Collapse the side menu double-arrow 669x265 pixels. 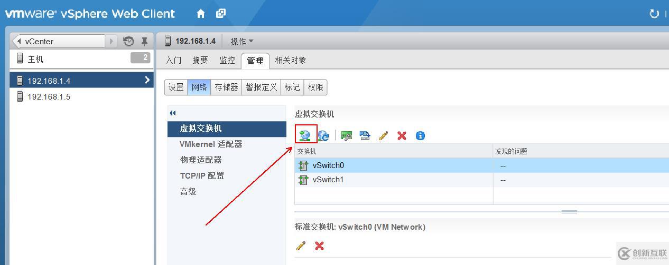(x=173, y=113)
